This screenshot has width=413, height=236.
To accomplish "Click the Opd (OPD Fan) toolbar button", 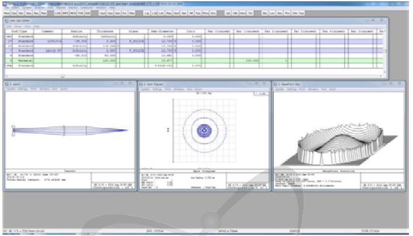I will [x=177, y=13].
